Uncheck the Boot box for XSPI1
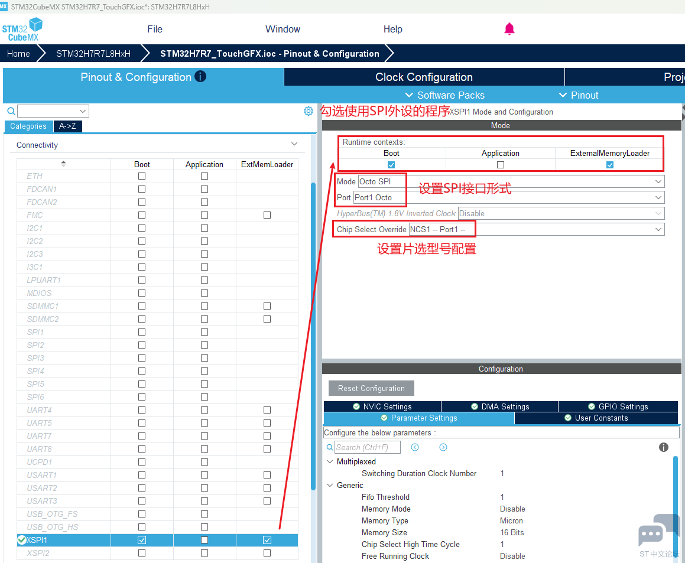Viewport: 685px width, 563px height. point(141,540)
